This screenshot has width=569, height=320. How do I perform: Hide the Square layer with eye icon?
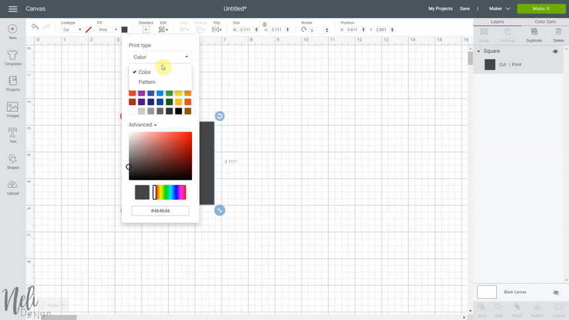click(555, 51)
